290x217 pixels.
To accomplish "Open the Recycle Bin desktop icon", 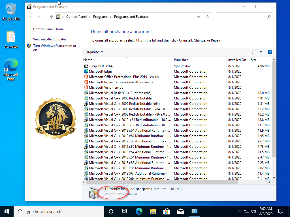I will (x=11, y=11).
